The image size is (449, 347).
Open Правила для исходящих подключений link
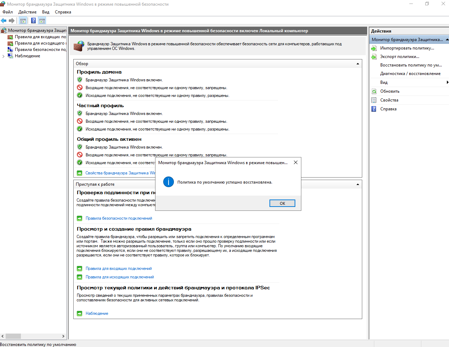click(120, 277)
